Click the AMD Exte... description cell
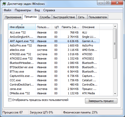 point(89,50)
